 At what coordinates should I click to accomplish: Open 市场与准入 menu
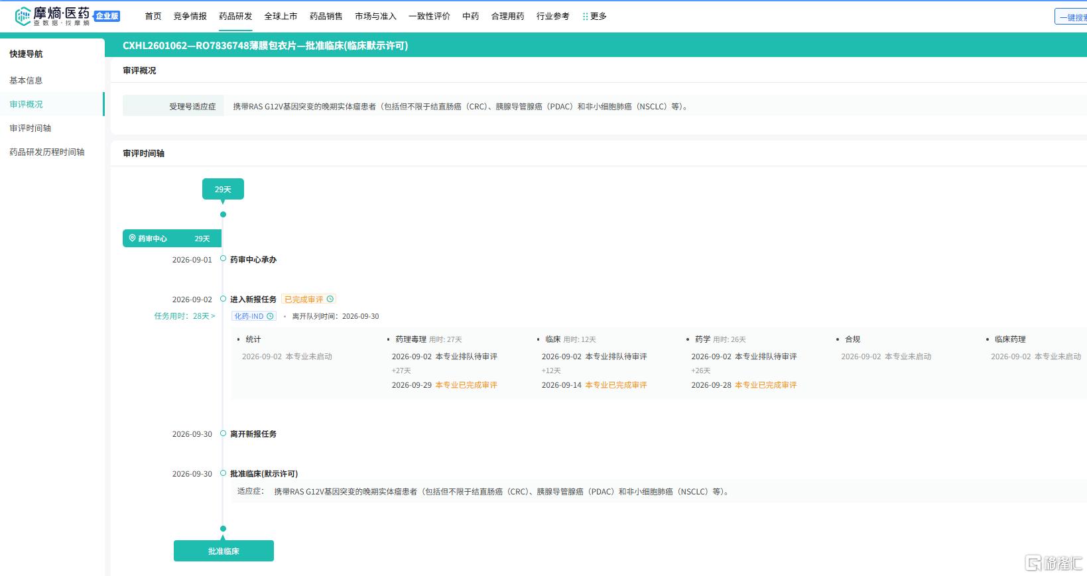pos(375,17)
